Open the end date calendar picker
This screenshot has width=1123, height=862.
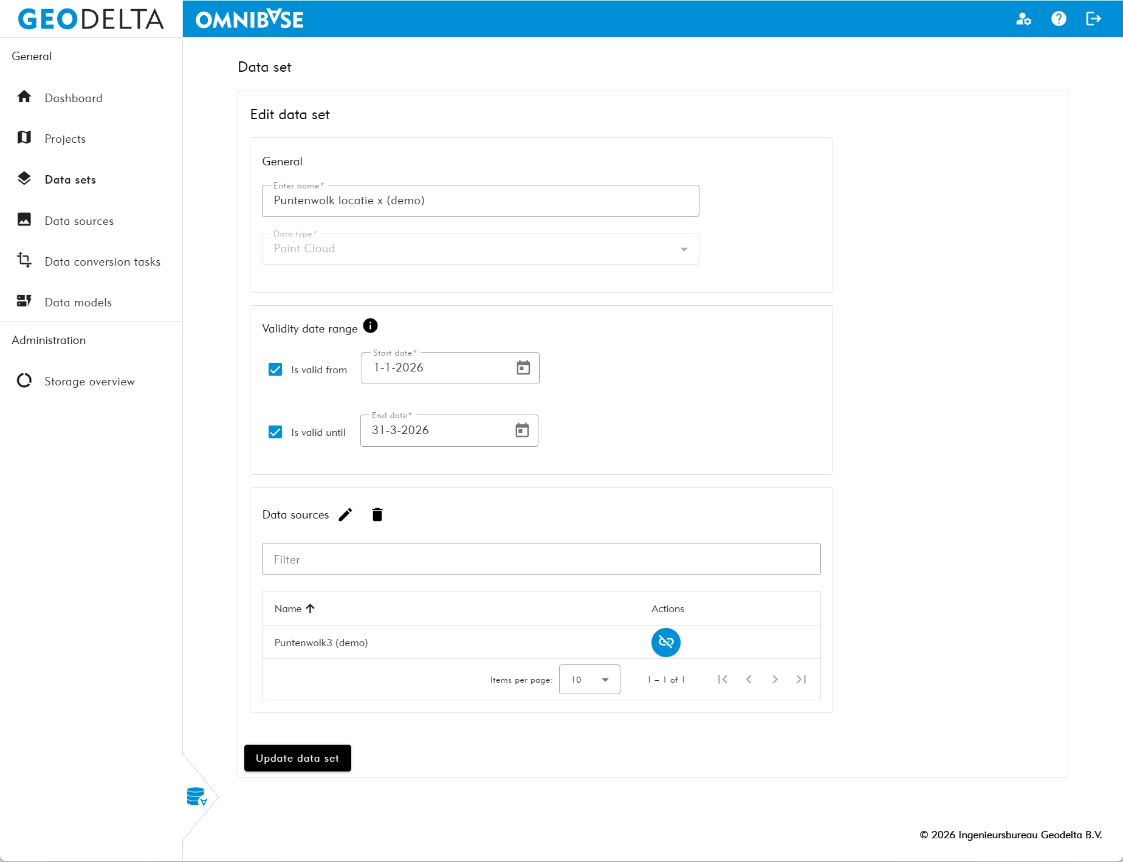522,430
